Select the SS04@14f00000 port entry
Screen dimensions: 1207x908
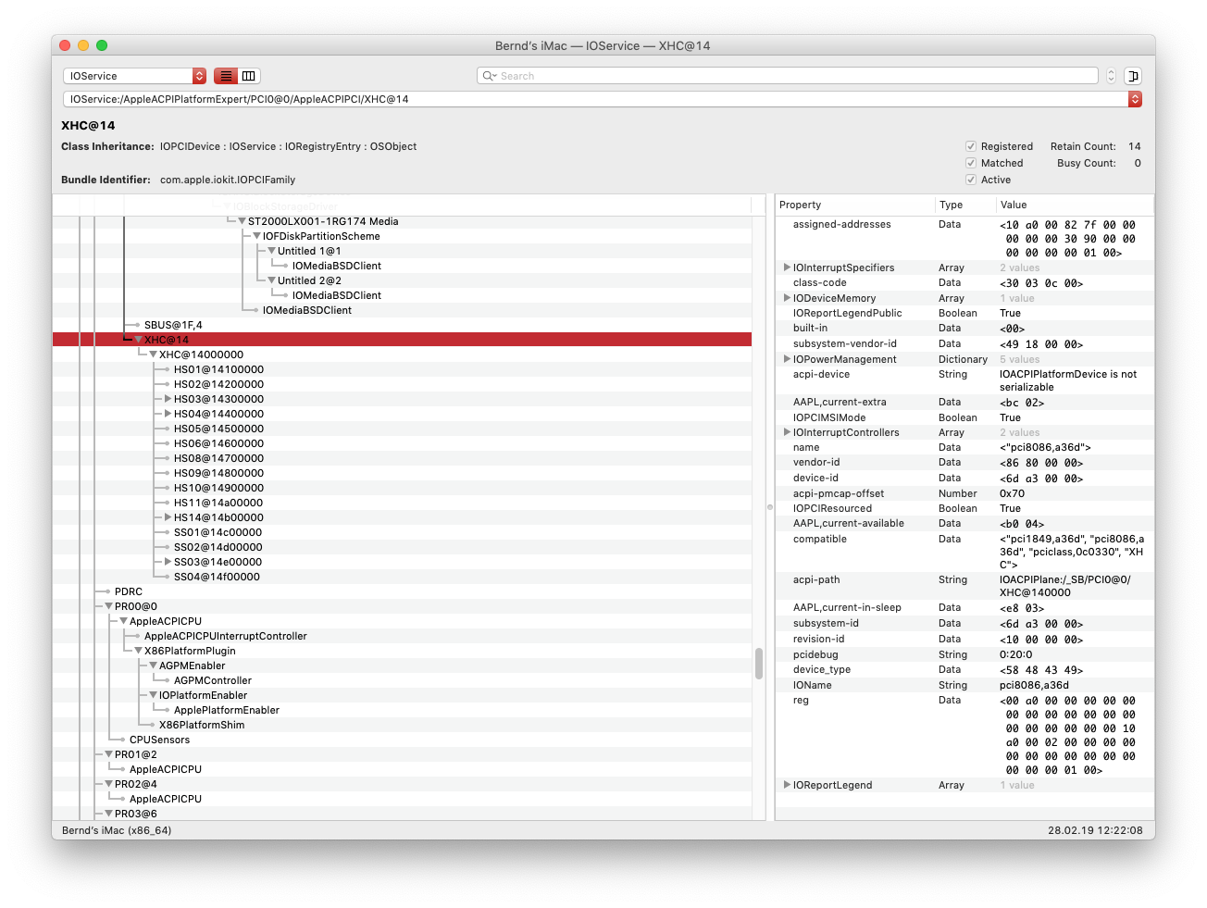tap(217, 577)
